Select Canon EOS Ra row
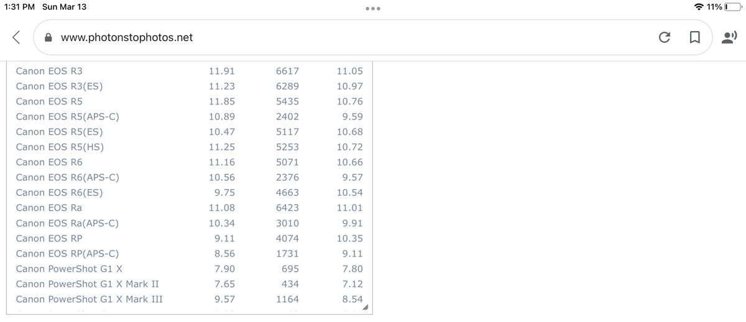 [48, 208]
